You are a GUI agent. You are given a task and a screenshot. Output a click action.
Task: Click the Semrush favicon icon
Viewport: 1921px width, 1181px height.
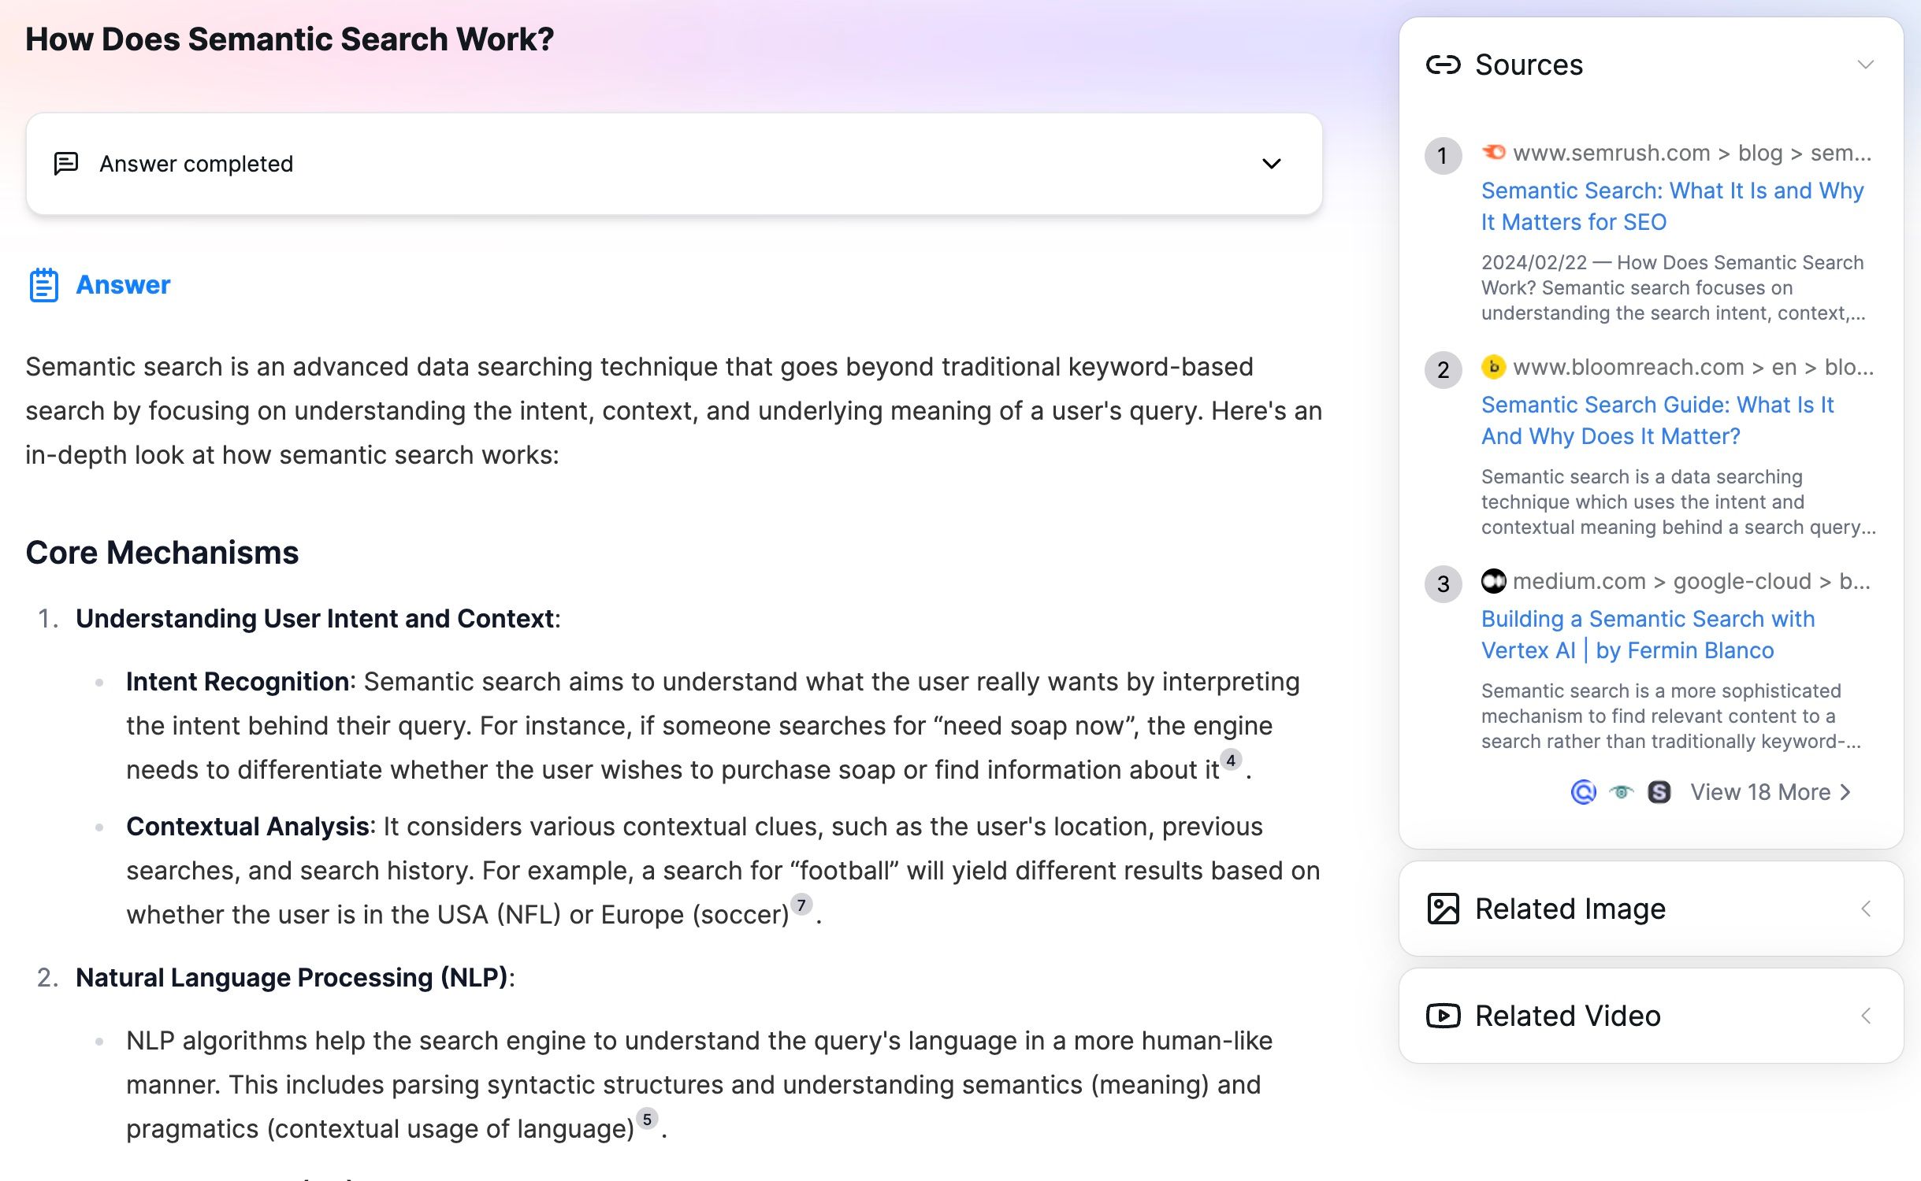click(1493, 152)
